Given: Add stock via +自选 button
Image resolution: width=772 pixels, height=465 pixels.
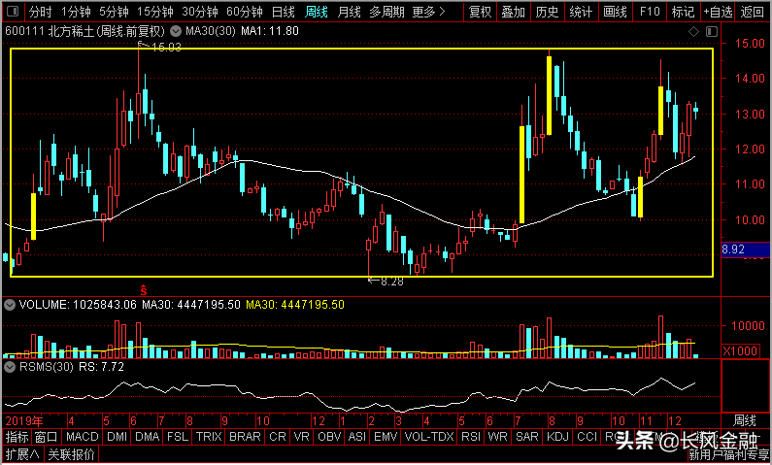Looking at the screenshot, I should point(718,12).
